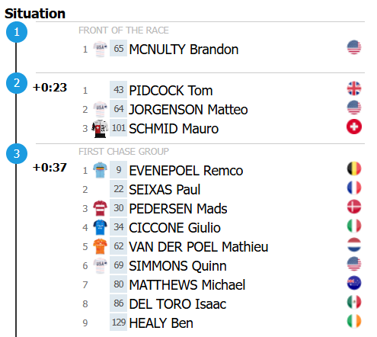Click the Danish flag next to Pedersen

pyautogui.click(x=354, y=207)
